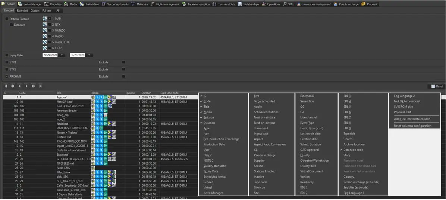Click the station icon beside 3 NUNZIO
The width and height of the screenshot is (446, 200).
coord(45,30)
